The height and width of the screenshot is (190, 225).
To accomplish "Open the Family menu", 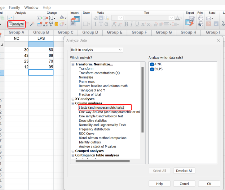I will click(14, 7).
